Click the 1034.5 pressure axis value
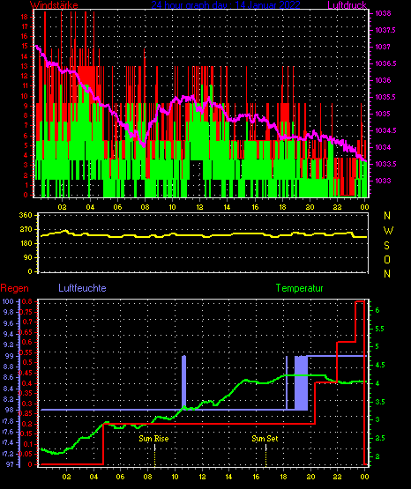 click(385, 130)
